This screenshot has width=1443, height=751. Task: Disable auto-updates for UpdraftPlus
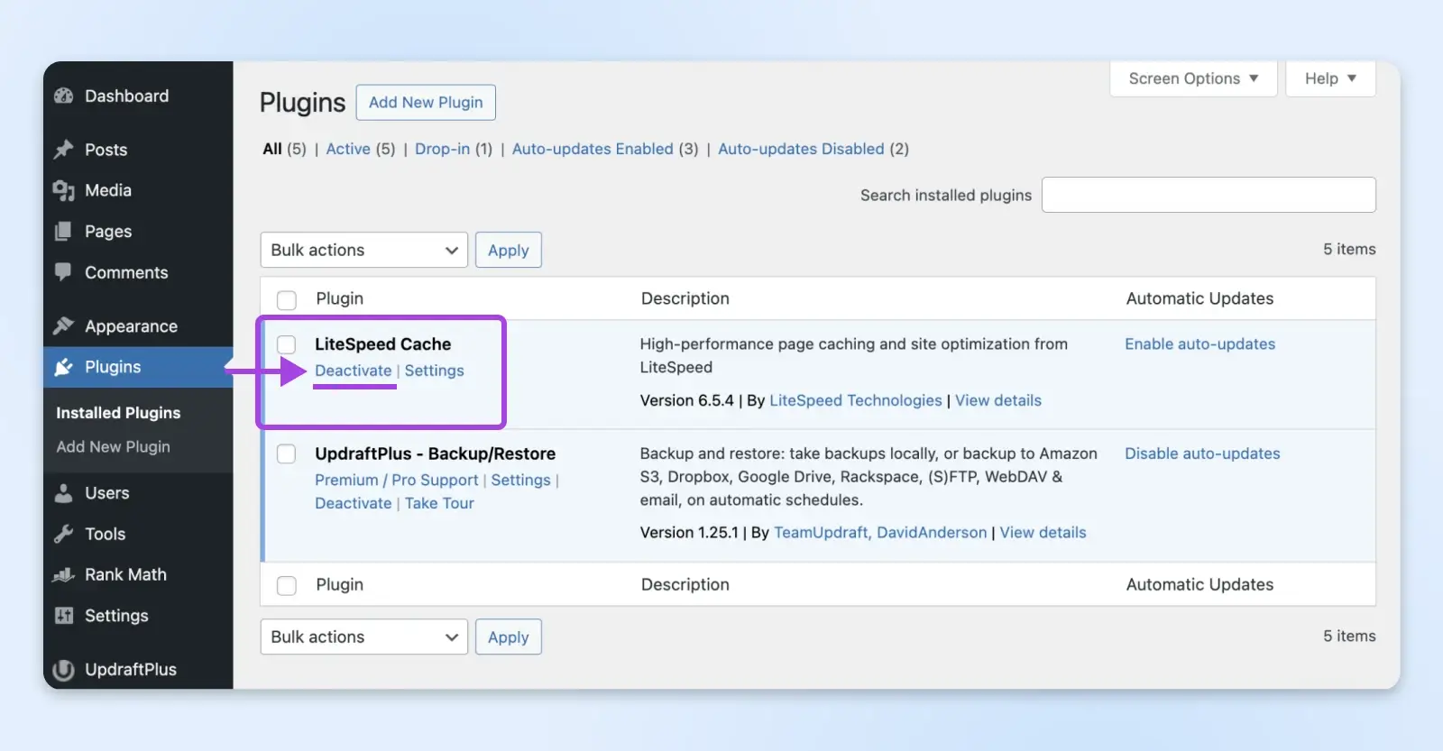(1201, 453)
